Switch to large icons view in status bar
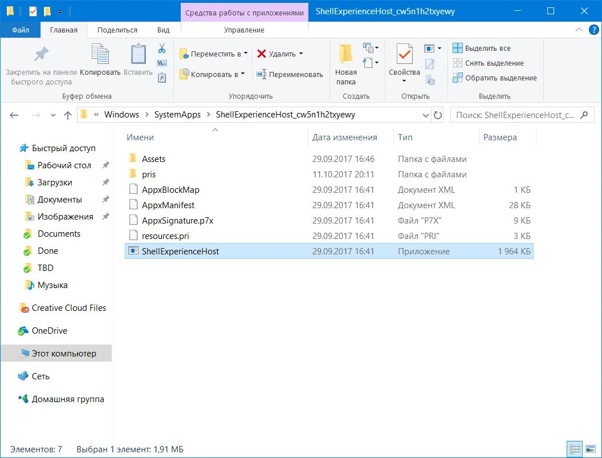Viewport: 602px width, 458px height. click(590, 449)
